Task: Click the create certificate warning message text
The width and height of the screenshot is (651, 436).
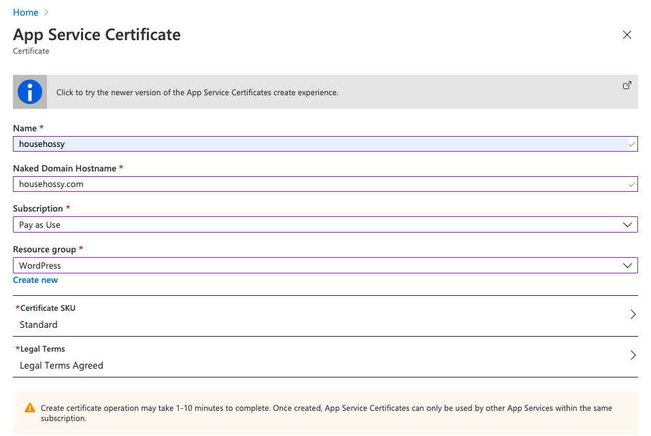Action: pos(327,413)
